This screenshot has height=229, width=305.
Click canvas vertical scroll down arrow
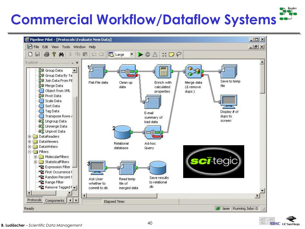[262, 191]
